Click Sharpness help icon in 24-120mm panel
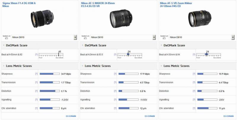The image size is (237, 120). pos(194,74)
